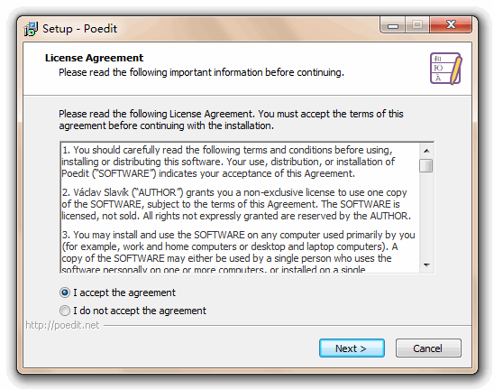Select "I accept the agreement"
494x390 pixels.
117,292
